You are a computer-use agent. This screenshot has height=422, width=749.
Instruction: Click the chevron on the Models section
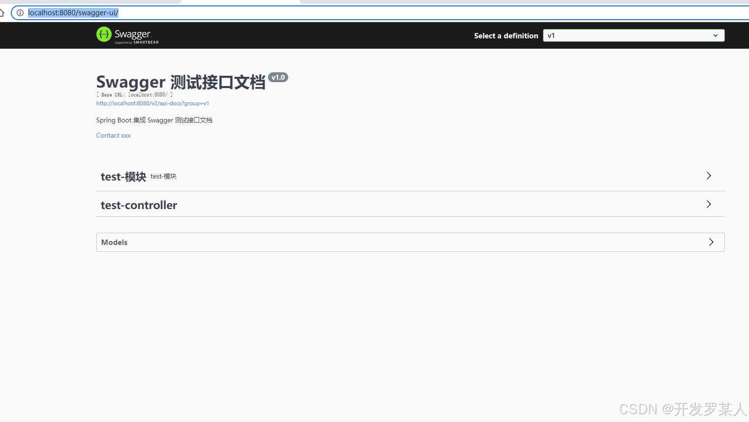pos(711,242)
